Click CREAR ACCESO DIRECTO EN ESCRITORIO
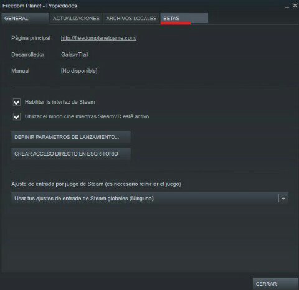Viewport: 299px width, 290px height. tap(71, 154)
